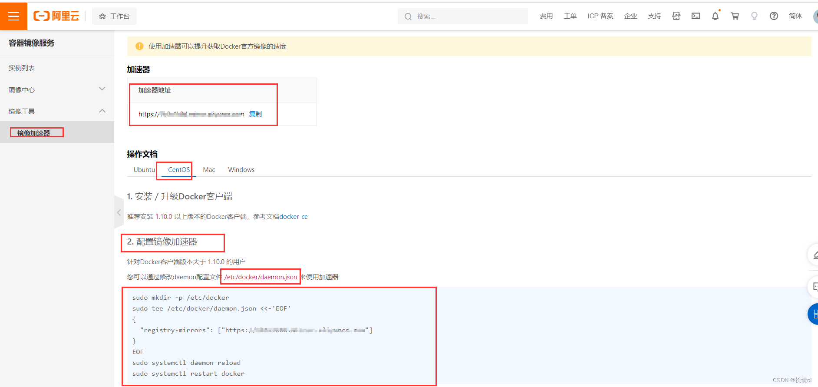Viewport: 818px width, 387px height.
Task: Click the Aliyun logo
Action: point(56,16)
